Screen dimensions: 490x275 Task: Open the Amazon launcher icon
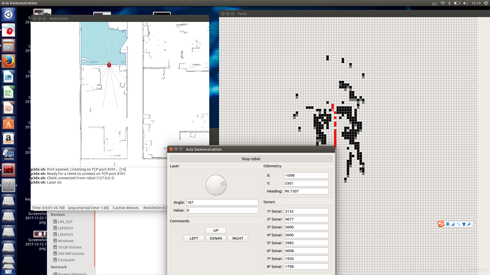[x=8, y=139]
